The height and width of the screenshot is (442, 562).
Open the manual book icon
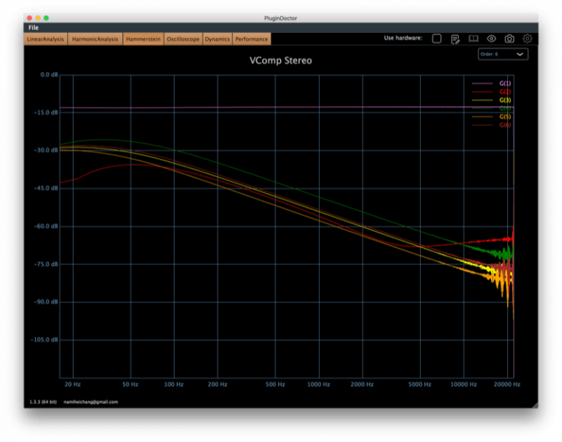click(473, 39)
